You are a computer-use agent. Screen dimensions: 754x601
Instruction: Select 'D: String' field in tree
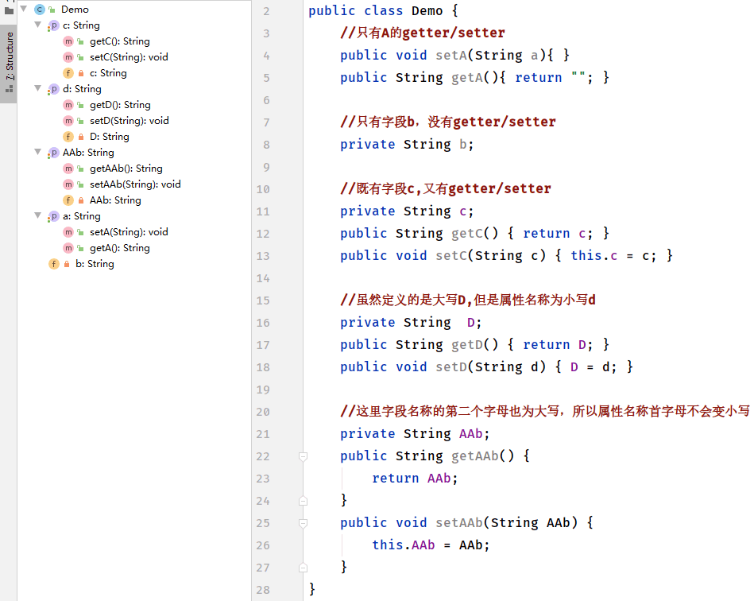pyautogui.click(x=109, y=137)
